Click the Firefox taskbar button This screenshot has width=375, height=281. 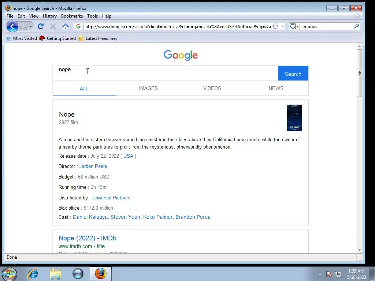[101, 274]
